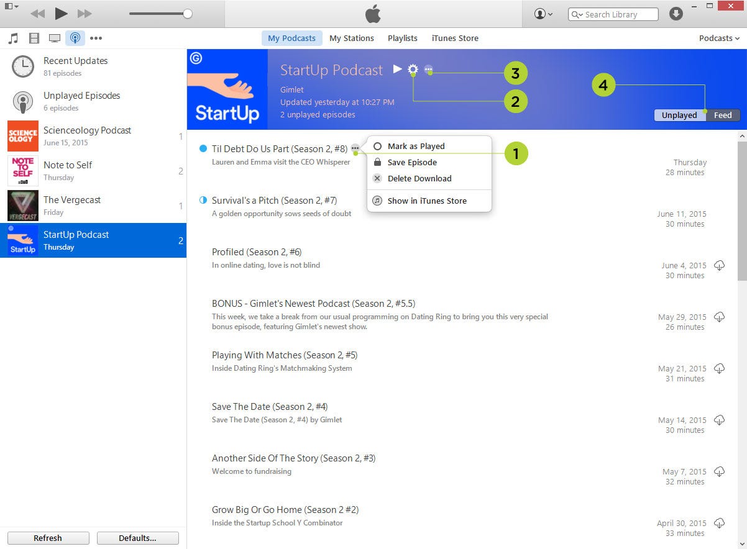Switch to My Podcasts tab
Viewport: 747px width, 549px height.
click(x=291, y=39)
